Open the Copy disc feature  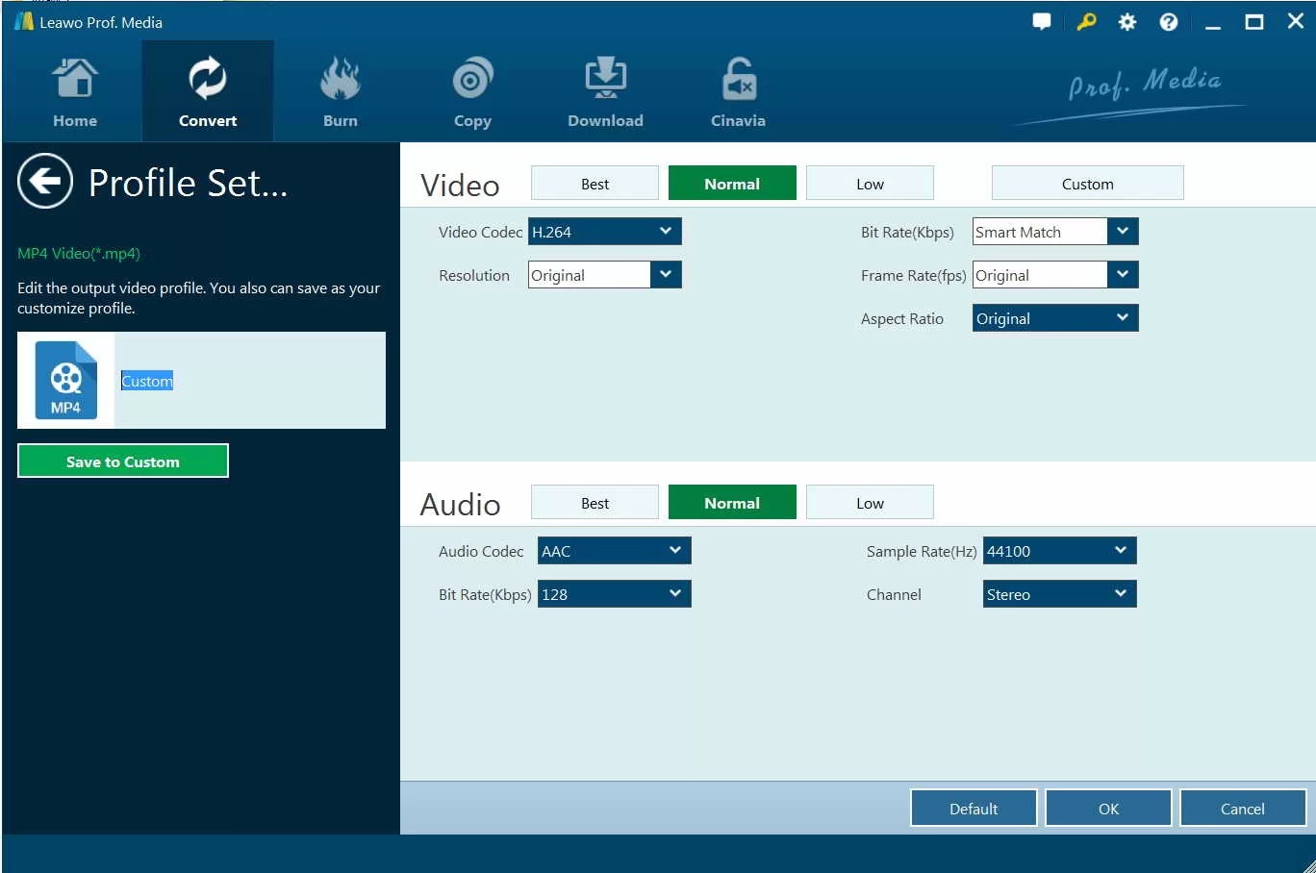coord(472,91)
